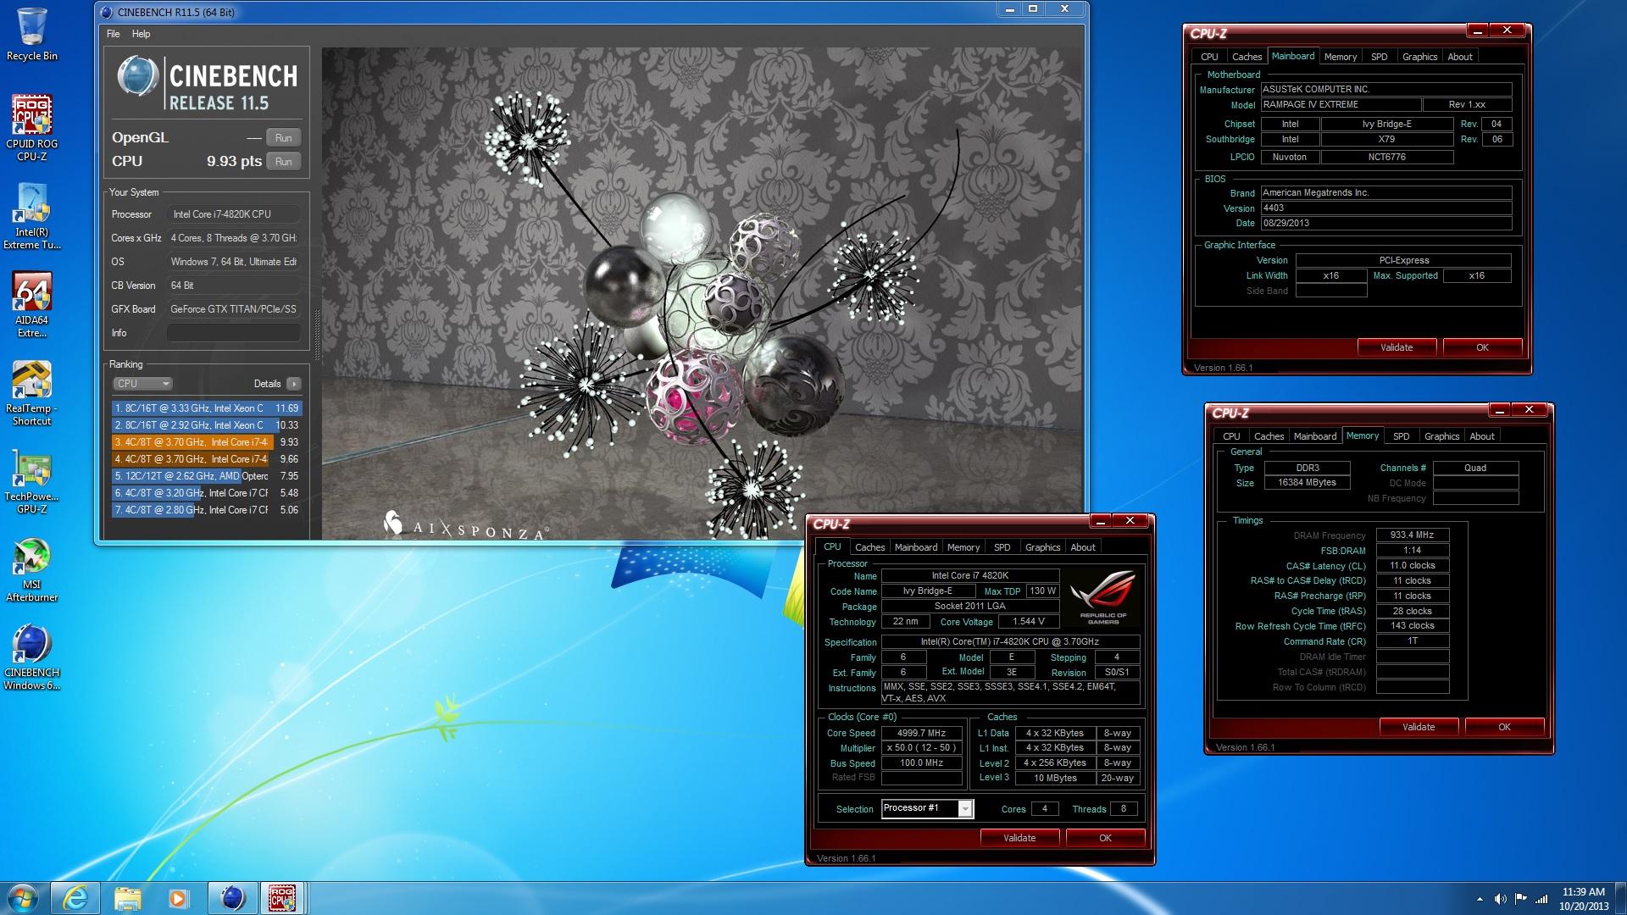Switch to Graphics tab in Mainboard CPU-Z window

pyautogui.click(x=1419, y=57)
